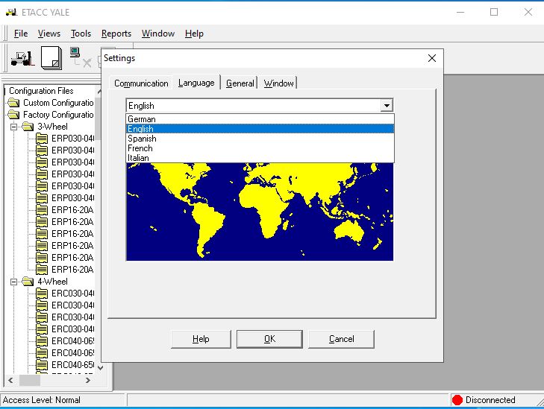
Task: Click the language combo box dropdown arrow
Action: (x=386, y=105)
